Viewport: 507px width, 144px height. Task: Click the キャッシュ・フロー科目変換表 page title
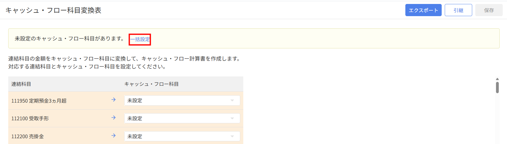53,10
